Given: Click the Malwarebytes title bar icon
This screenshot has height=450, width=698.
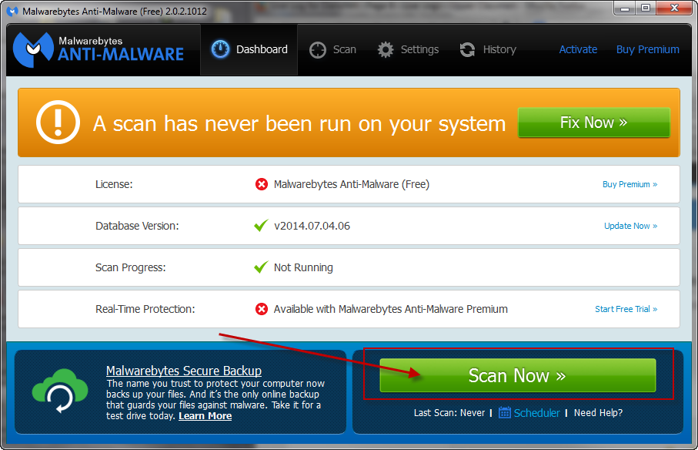Looking at the screenshot, I should point(12,11).
